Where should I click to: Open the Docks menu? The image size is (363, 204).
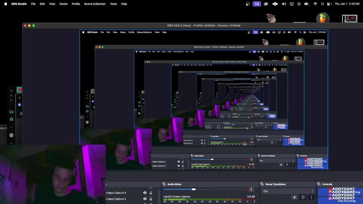(x=64, y=4)
